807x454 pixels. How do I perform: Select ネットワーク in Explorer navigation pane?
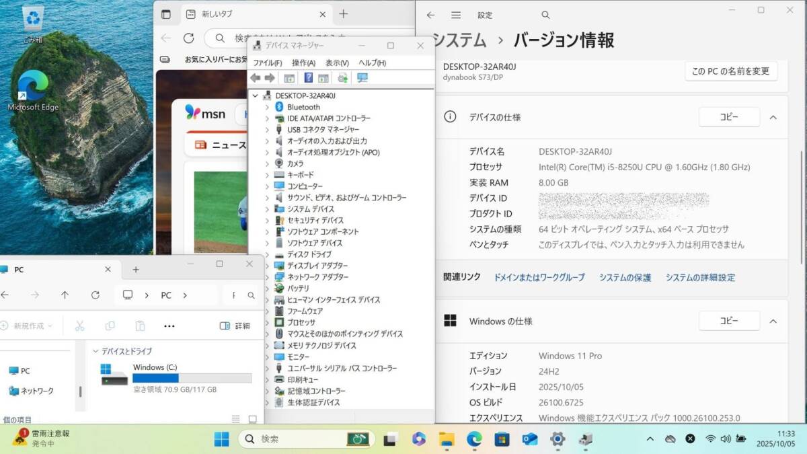37,391
